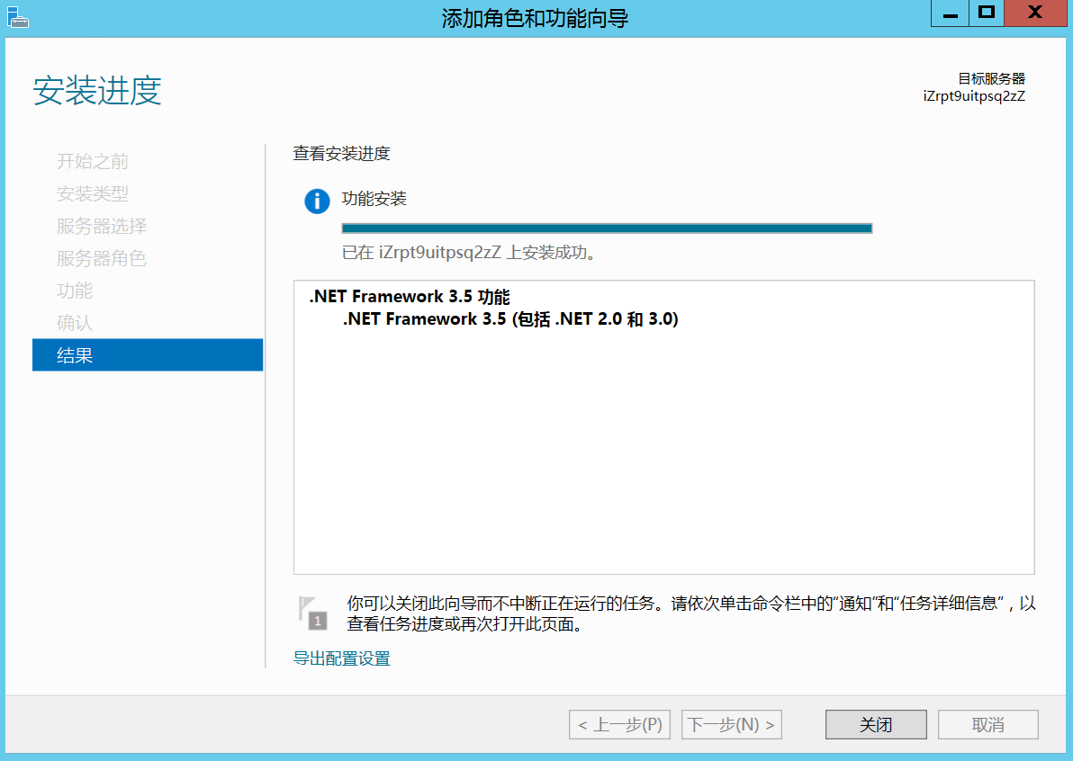
Task: Select the 开始之前 step in the sidebar
Action: pos(93,162)
